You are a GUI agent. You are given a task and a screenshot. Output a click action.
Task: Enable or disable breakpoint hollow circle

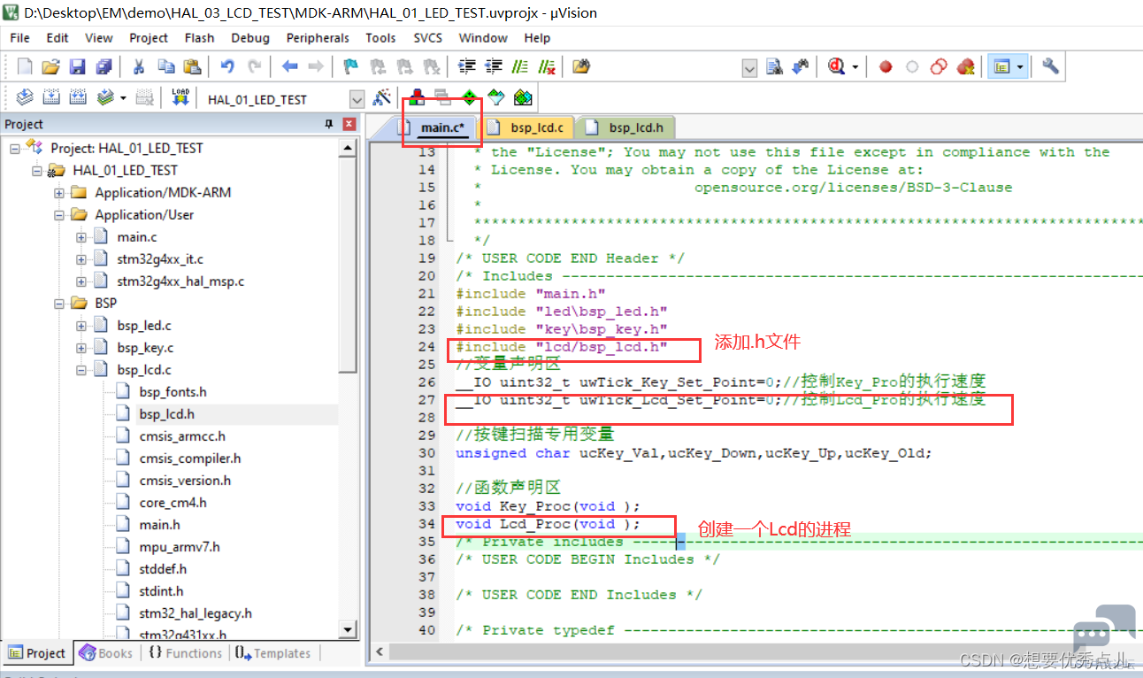pos(912,66)
